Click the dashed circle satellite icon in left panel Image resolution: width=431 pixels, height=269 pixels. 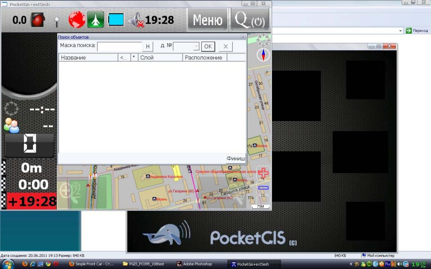click(x=11, y=108)
